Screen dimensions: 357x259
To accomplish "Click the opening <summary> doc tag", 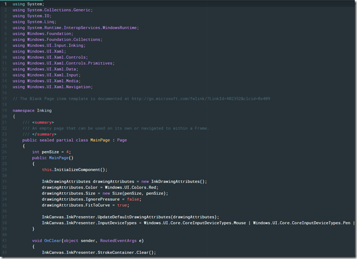I will 43,122.
